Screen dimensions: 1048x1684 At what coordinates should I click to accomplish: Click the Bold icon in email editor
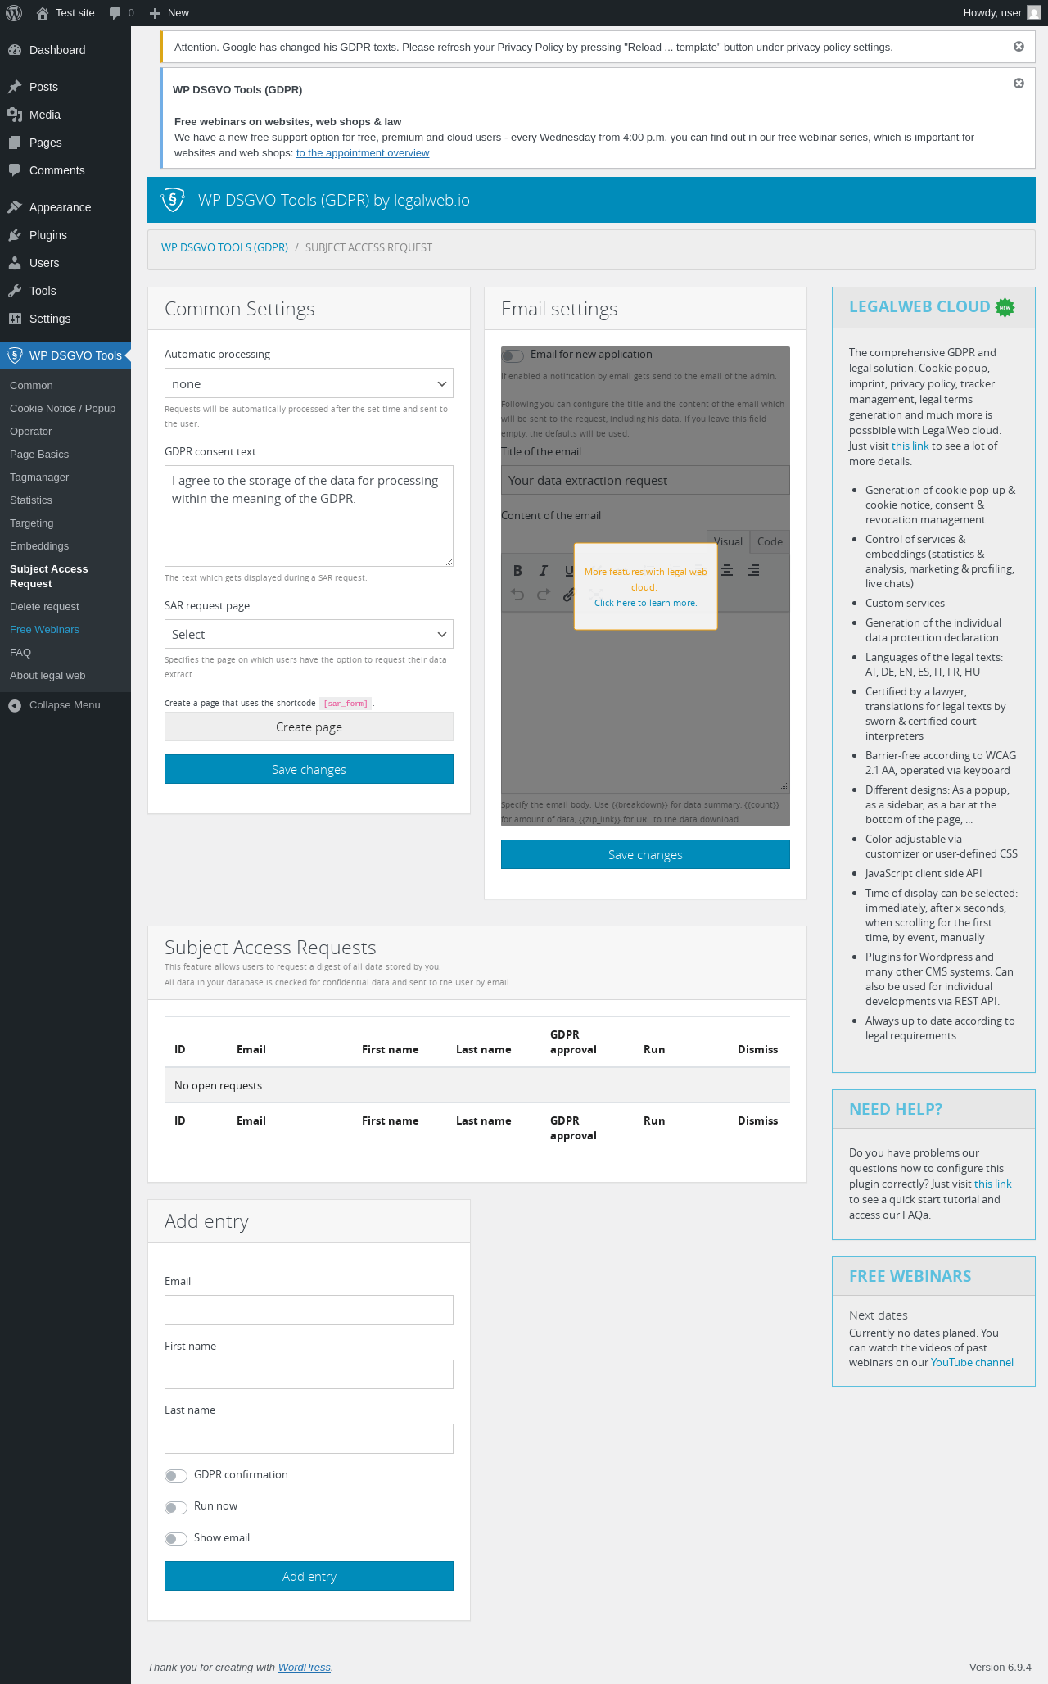517,571
